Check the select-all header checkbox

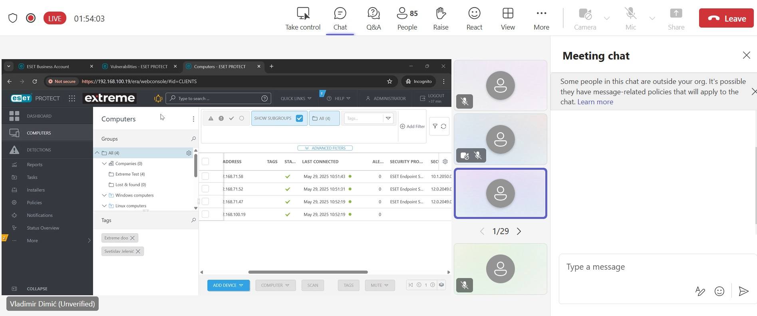click(205, 161)
